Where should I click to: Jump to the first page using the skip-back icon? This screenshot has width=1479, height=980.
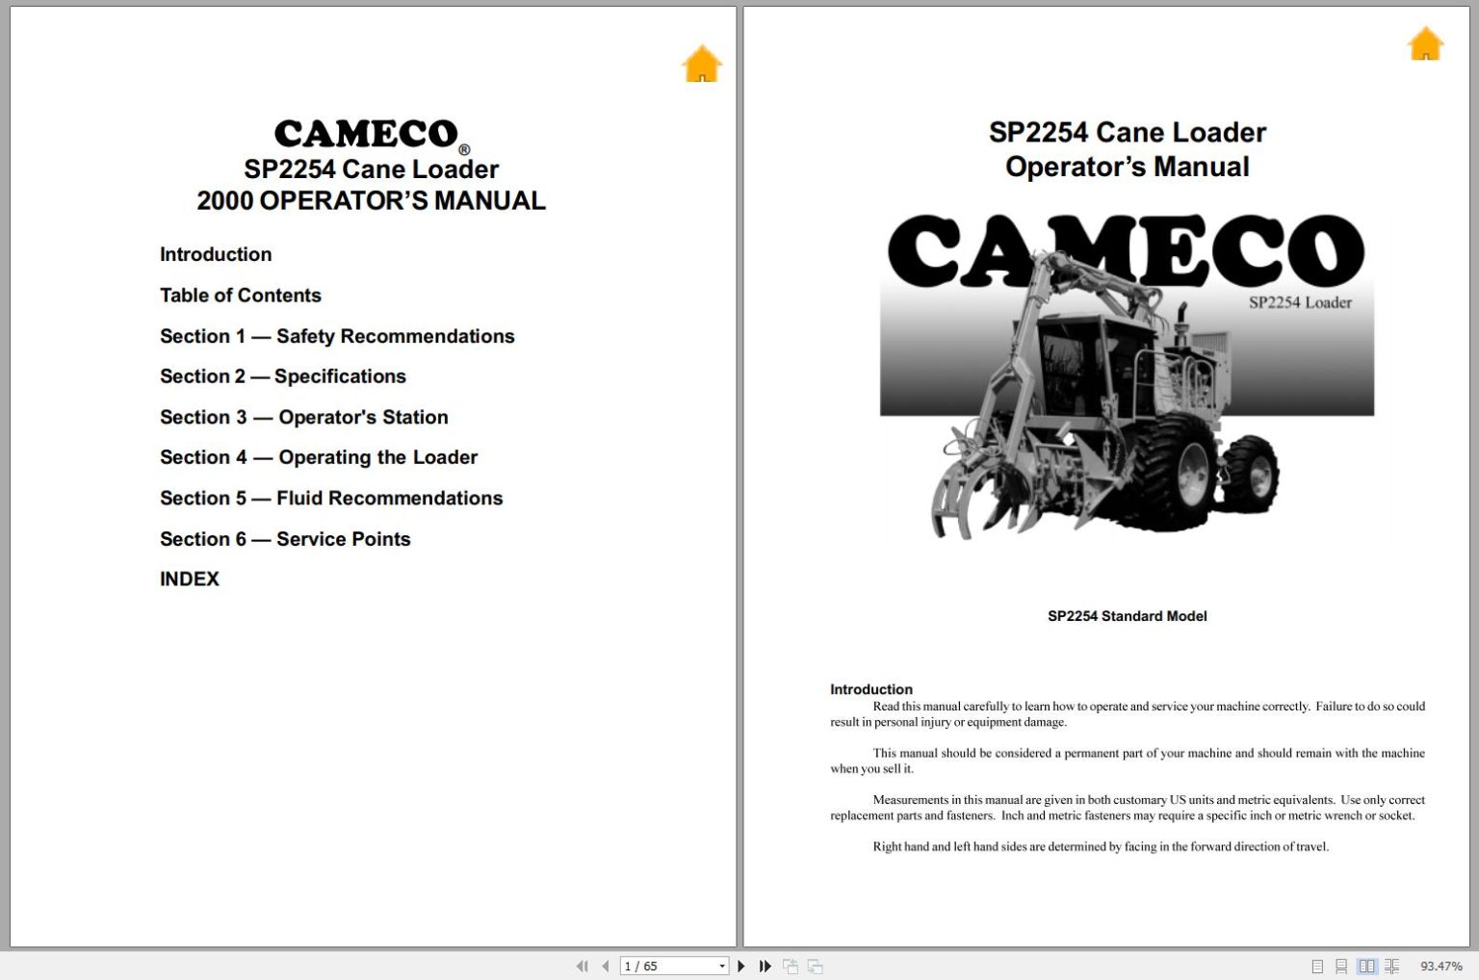583,966
